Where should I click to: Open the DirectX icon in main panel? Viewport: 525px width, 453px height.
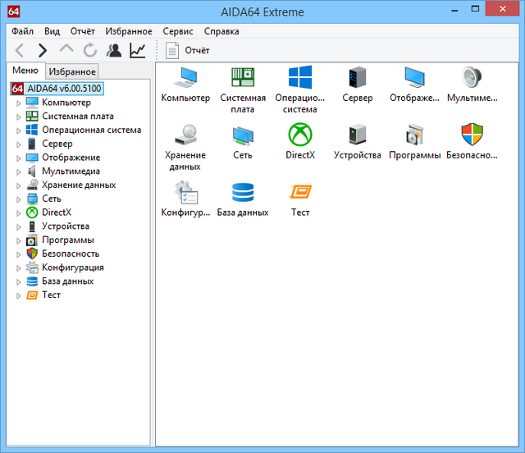[300, 135]
